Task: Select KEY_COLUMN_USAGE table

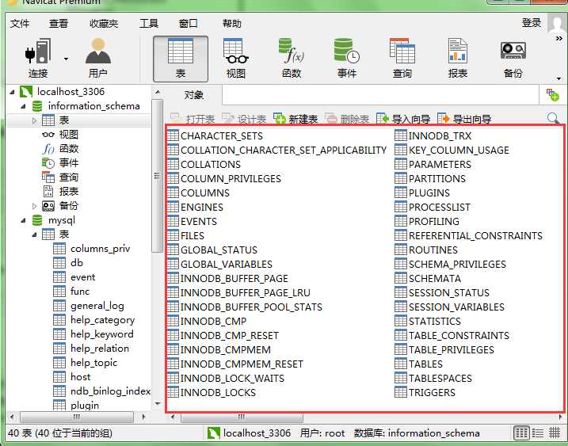Action: coord(452,150)
